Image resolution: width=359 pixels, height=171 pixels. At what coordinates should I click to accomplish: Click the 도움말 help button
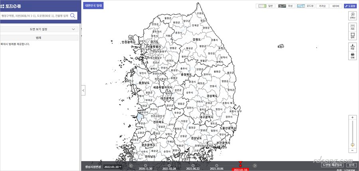[350, 6]
